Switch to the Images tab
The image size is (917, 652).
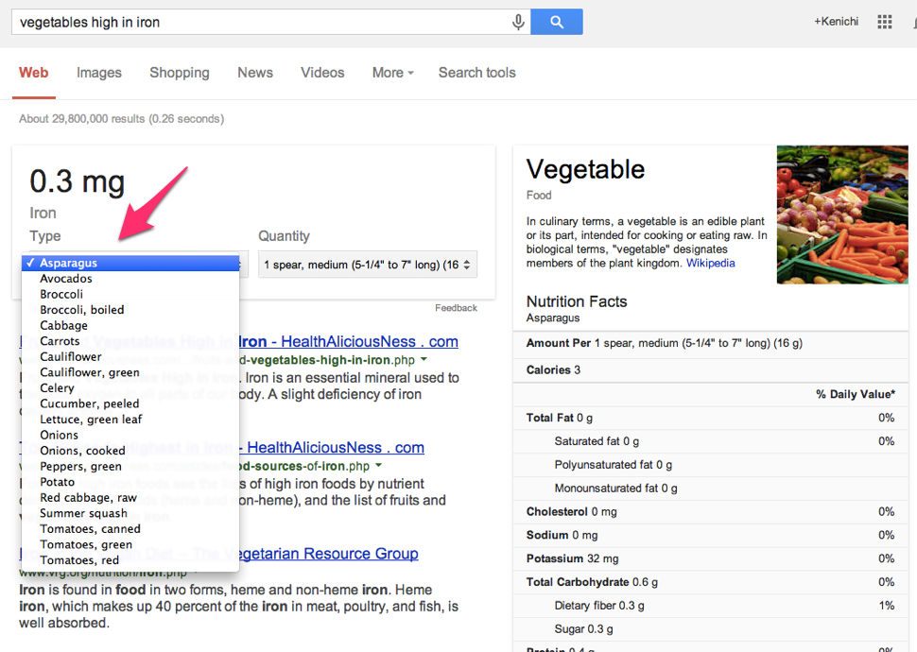click(x=99, y=73)
